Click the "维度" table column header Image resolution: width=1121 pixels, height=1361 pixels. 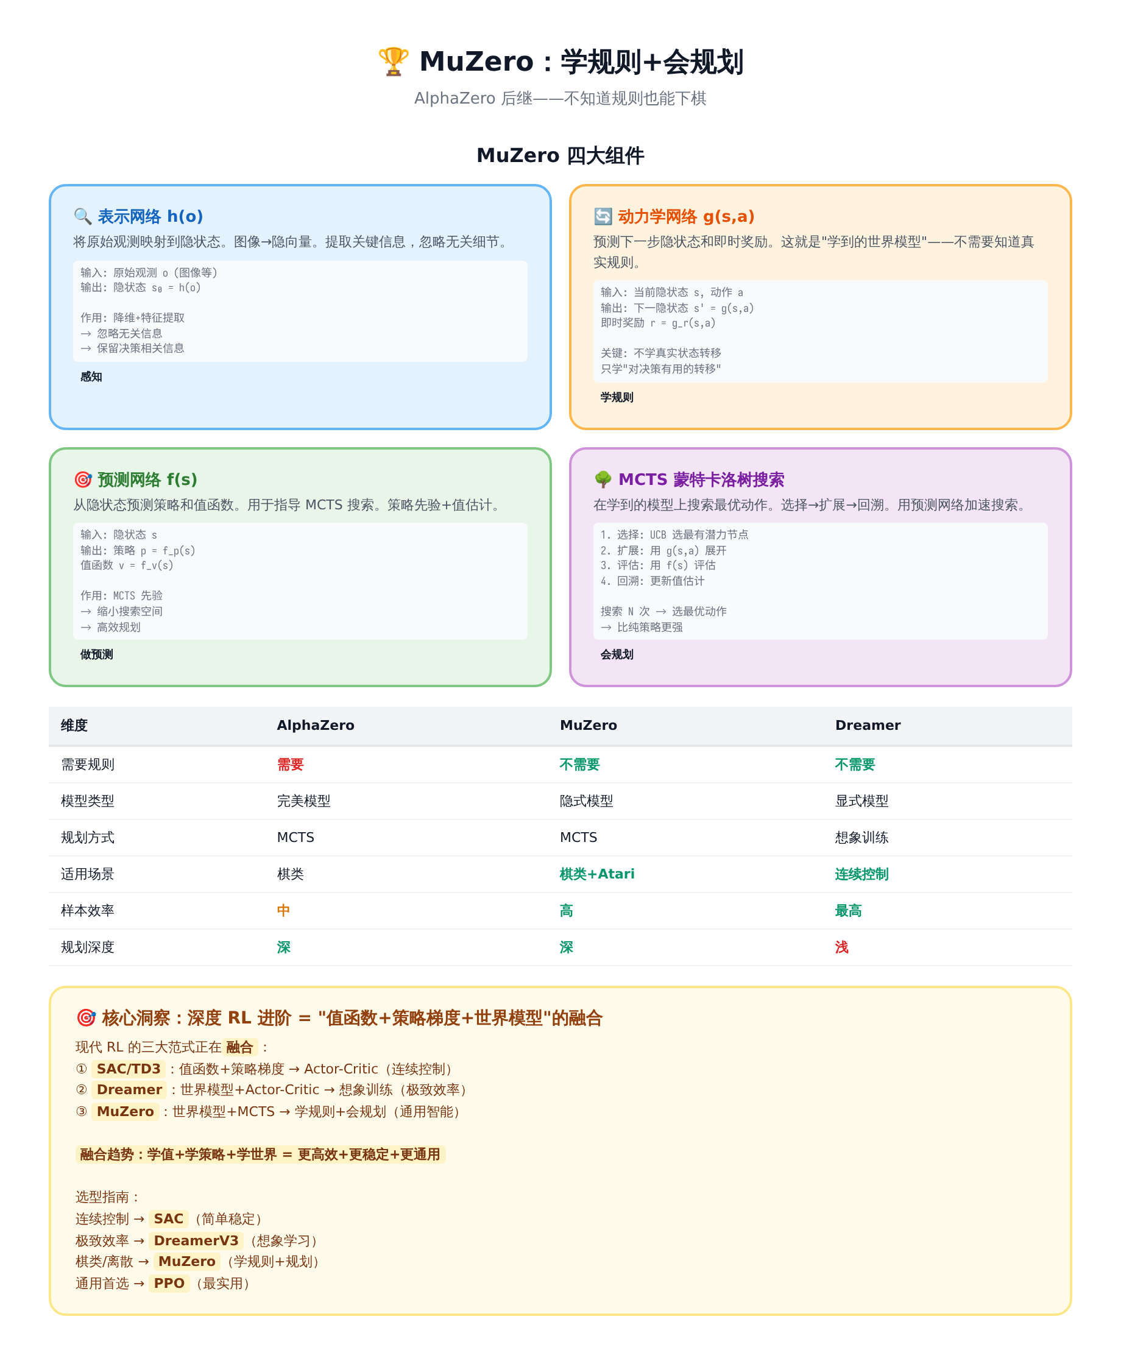point(74,725)
